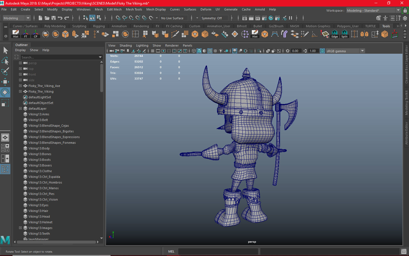Toggle use all lights bulb icon
409x256 pixels.
[x=221, y=51]
